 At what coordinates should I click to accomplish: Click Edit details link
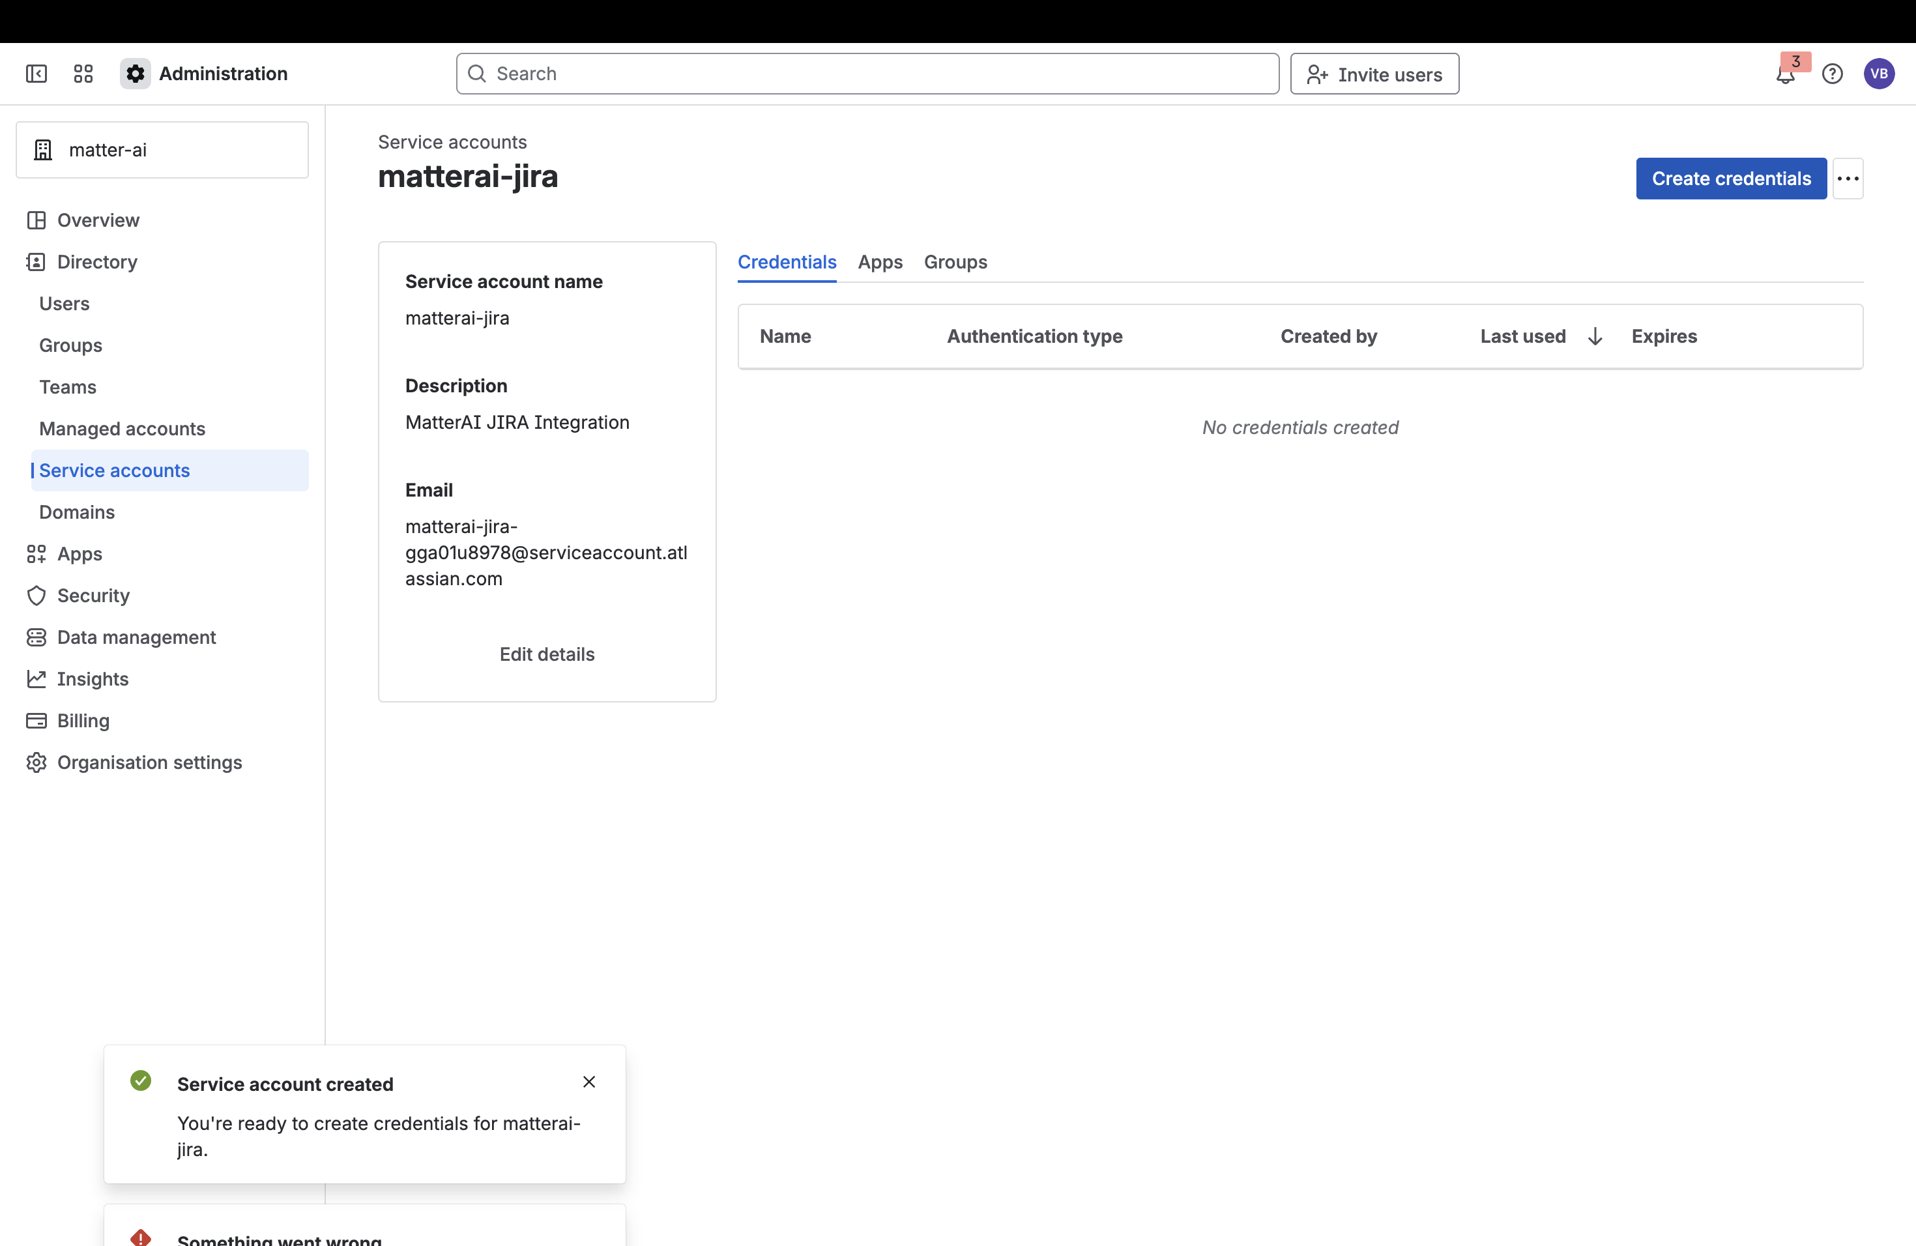click(547, 654)
